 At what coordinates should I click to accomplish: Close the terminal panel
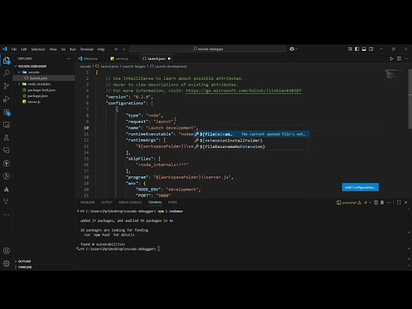pyautogui.click(x=406, y=202)
